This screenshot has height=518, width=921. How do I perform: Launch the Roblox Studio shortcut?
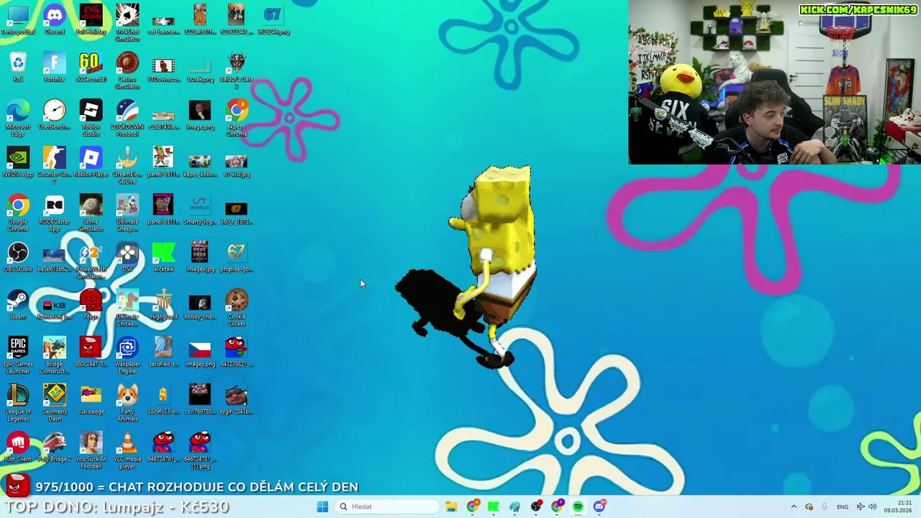[x=91, y=118]
